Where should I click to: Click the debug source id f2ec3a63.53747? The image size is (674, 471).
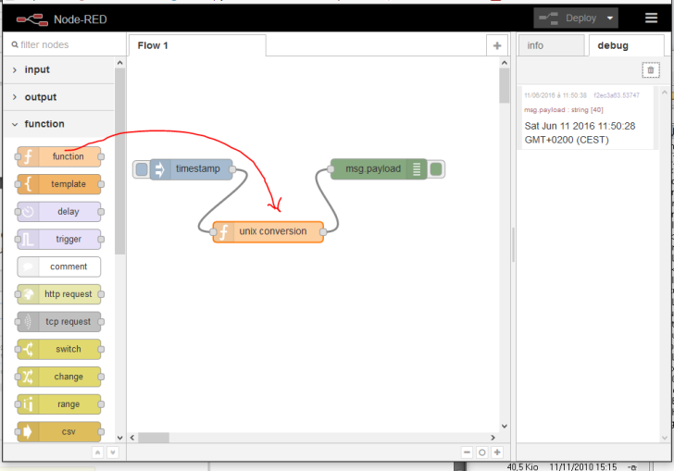coord(617,95)
